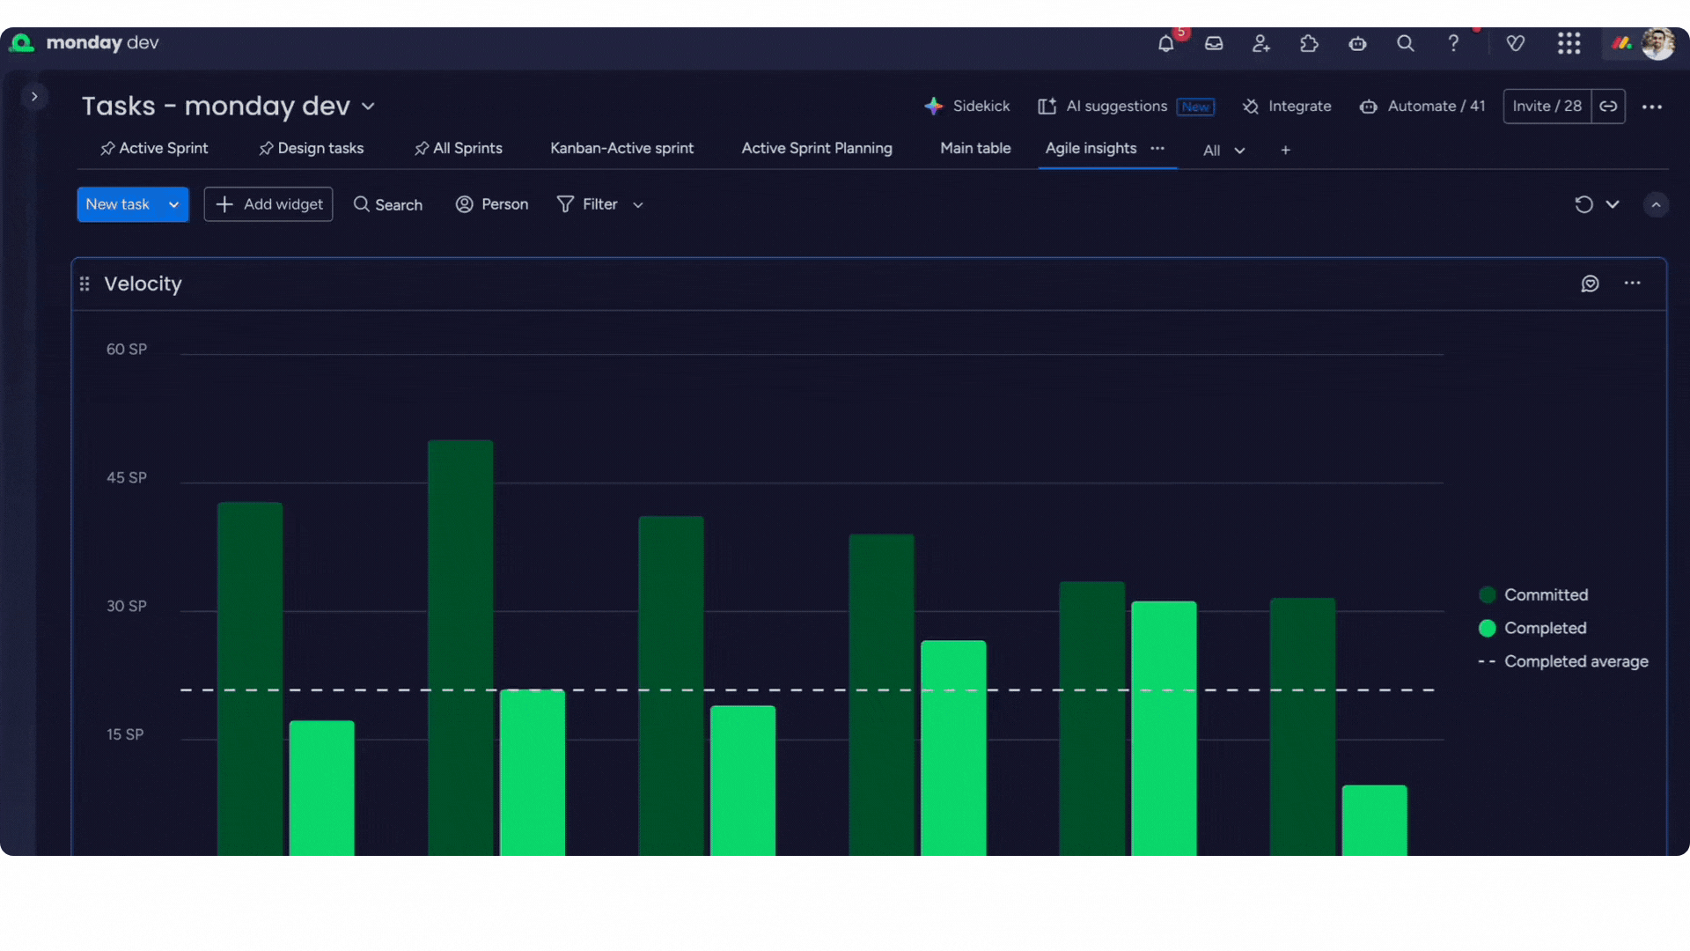The image size is (1690, 951).
Task: Click the Search tool in toolbar
Action: (388, 204)
